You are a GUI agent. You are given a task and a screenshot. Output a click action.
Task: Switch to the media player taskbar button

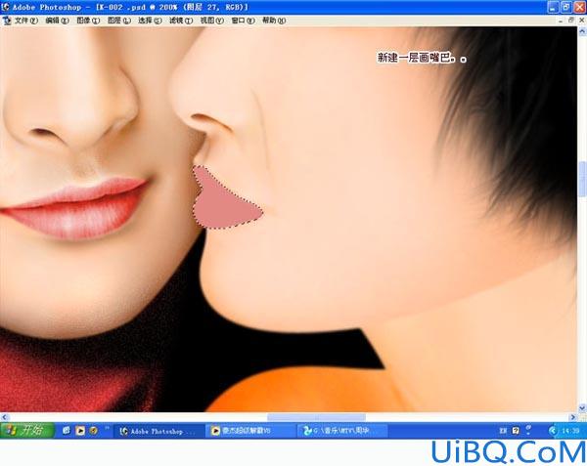250,431
